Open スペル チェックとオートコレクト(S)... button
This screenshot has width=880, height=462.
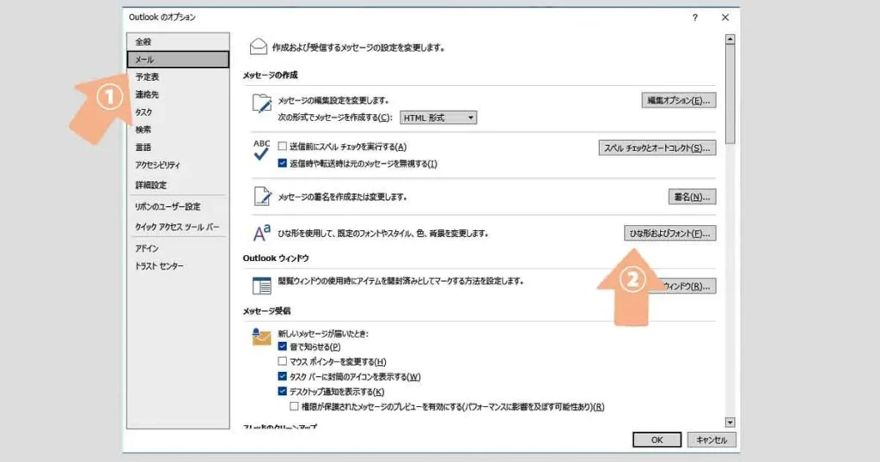click(657, 148)
